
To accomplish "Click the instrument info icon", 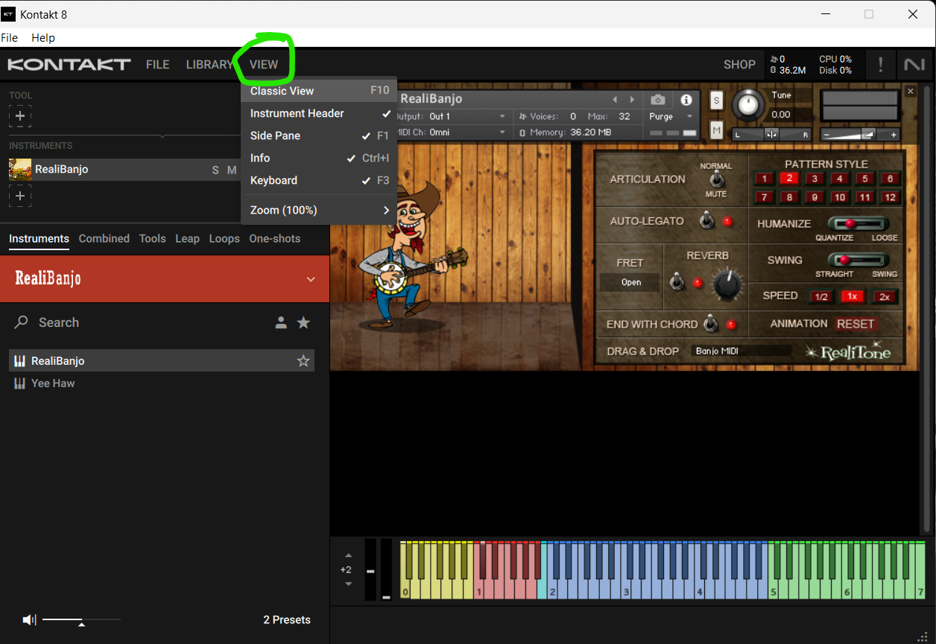I will tap(686, 100).
